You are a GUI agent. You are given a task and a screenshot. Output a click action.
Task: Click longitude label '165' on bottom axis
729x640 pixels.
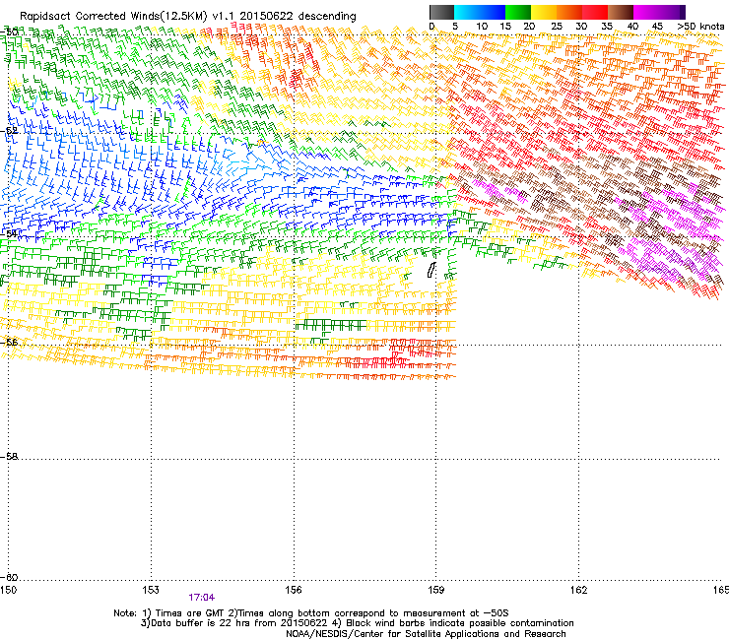721,590
